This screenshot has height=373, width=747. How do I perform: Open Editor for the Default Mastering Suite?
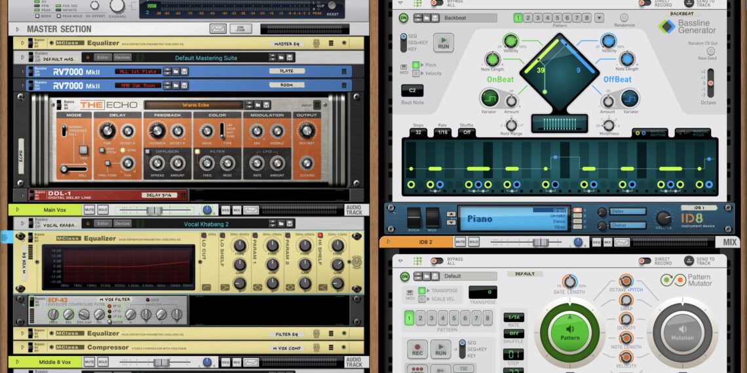(102, 58)
